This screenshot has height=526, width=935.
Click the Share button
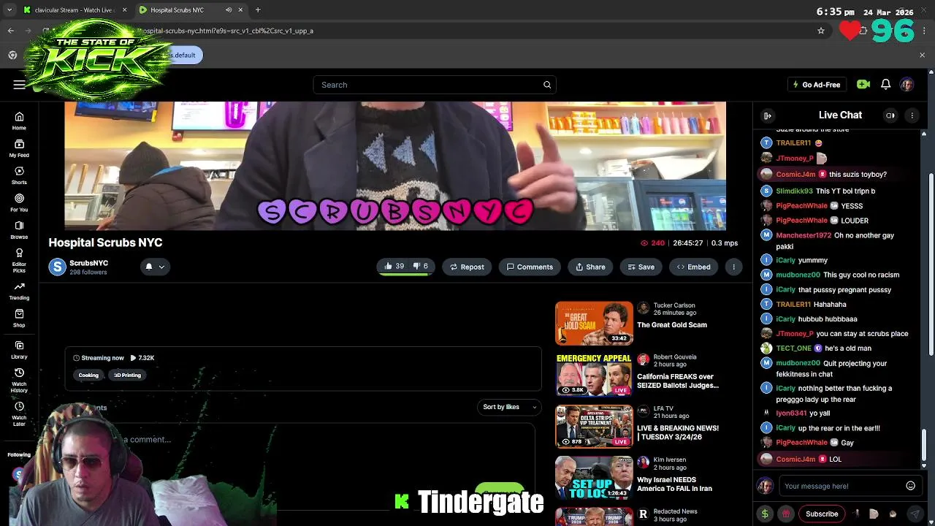[590, 267]
